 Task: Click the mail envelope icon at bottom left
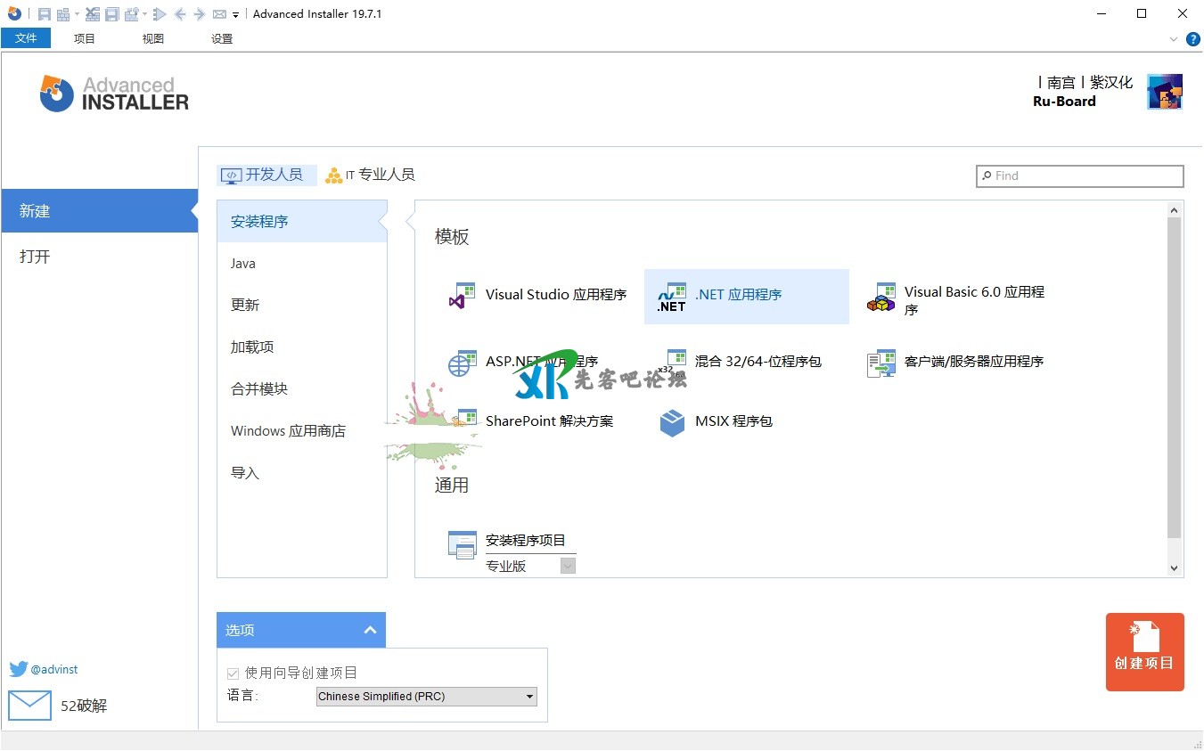(29, 706)
